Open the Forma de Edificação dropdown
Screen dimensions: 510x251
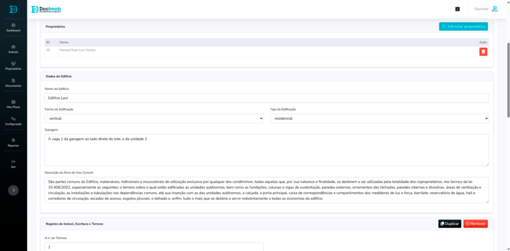[x=154, y=118]
